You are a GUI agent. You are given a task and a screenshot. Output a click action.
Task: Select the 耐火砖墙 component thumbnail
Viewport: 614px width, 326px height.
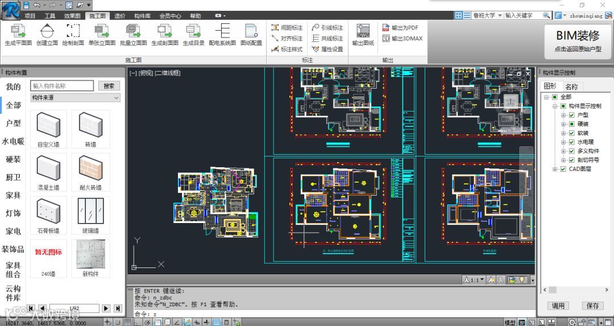coord(90,172)
